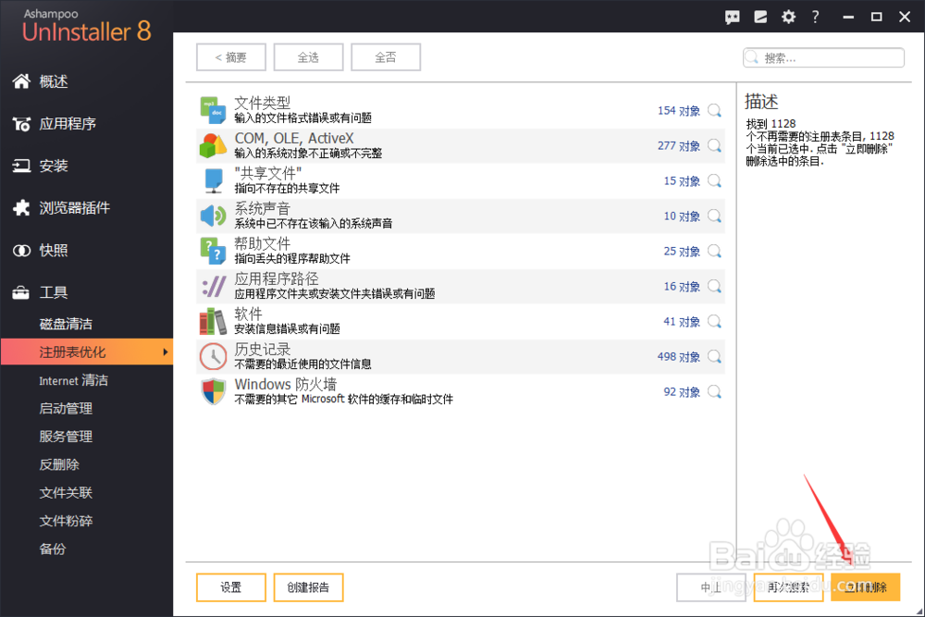
Task: Click 全选 select all button
Action: point(309,57)
